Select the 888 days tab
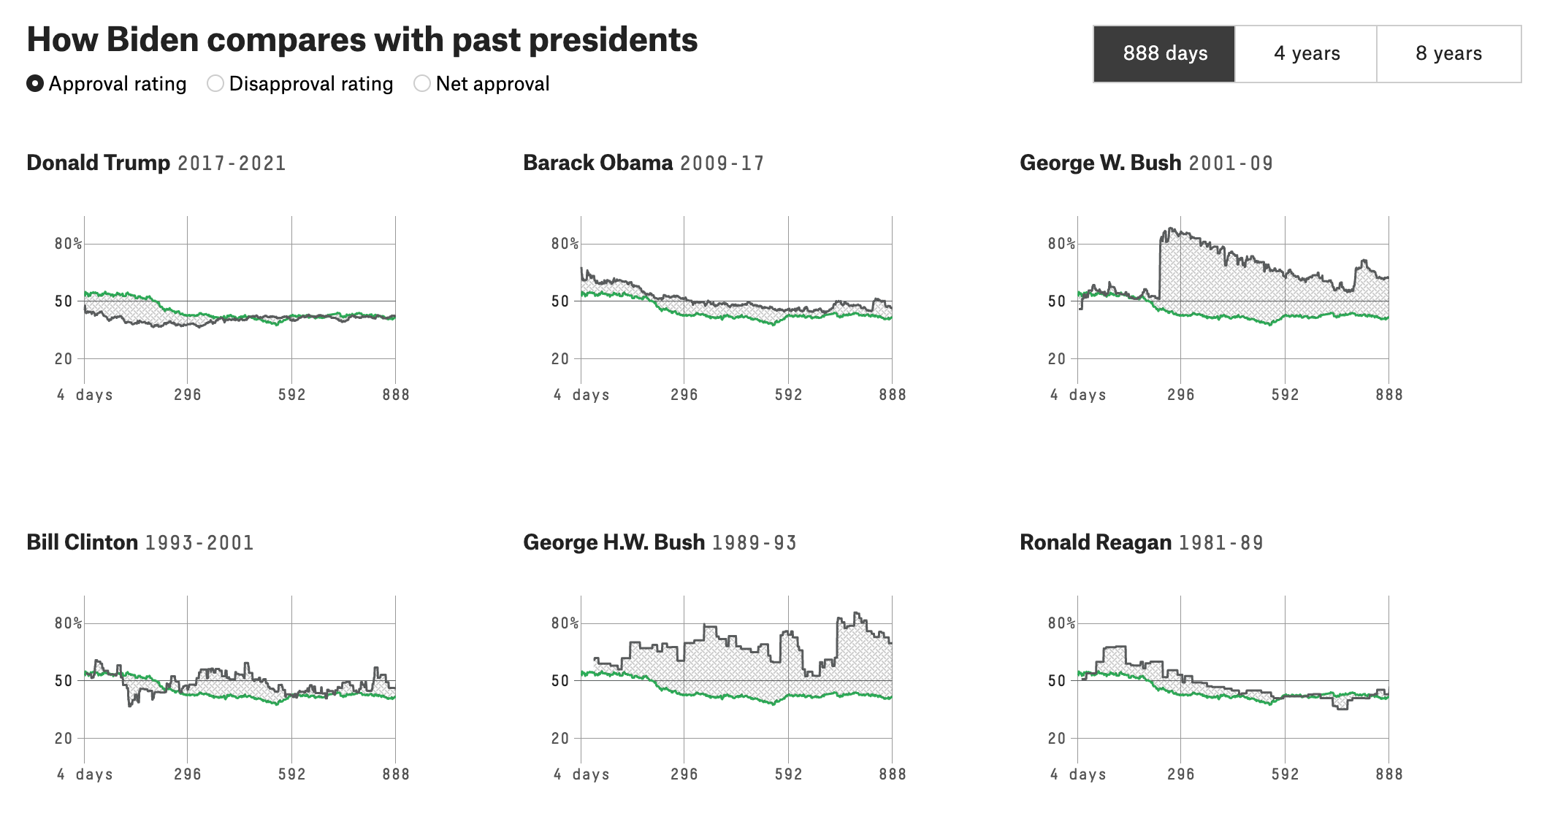Image resolution: width=1547 pixels, height=835 pixels. (1164, 54)
